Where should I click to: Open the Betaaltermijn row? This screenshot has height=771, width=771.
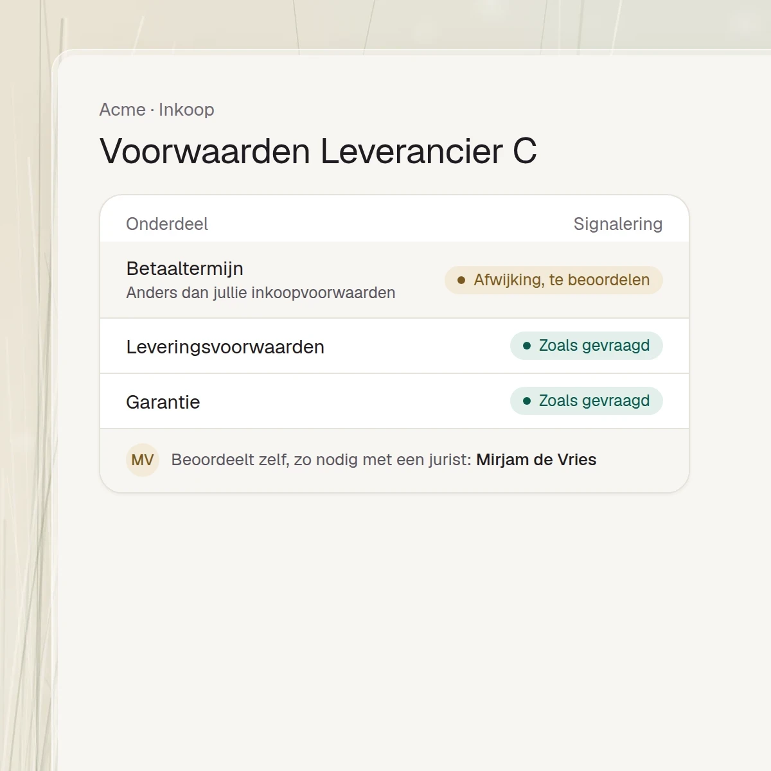[394, 280]
